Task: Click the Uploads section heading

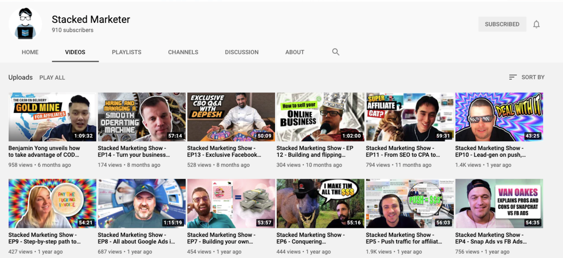Action: (20, 77)
